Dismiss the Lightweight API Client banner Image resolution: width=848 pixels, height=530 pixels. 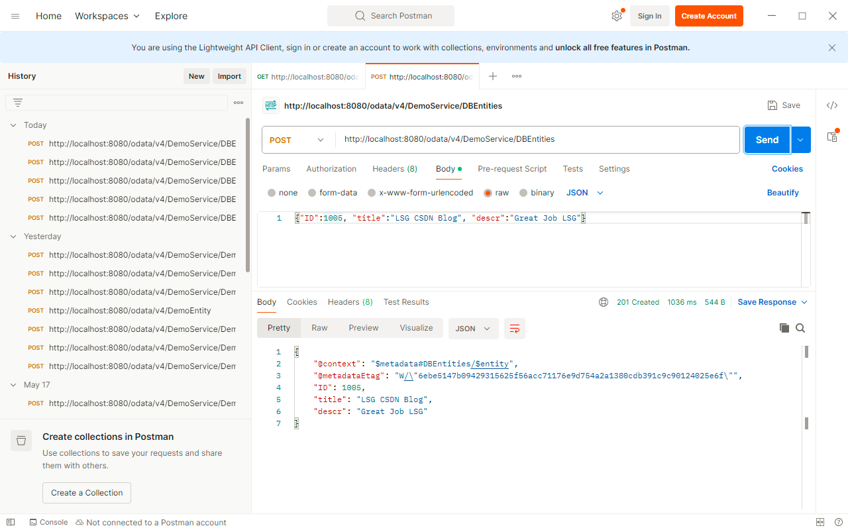point(832,48)
